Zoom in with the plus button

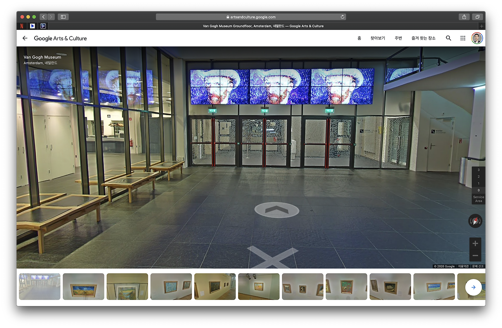[x=475, y=244]
